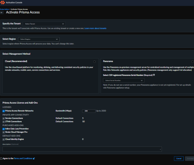
Task: Click the Bandwidth (Mbps) input field
Action: tap(89, 111)
